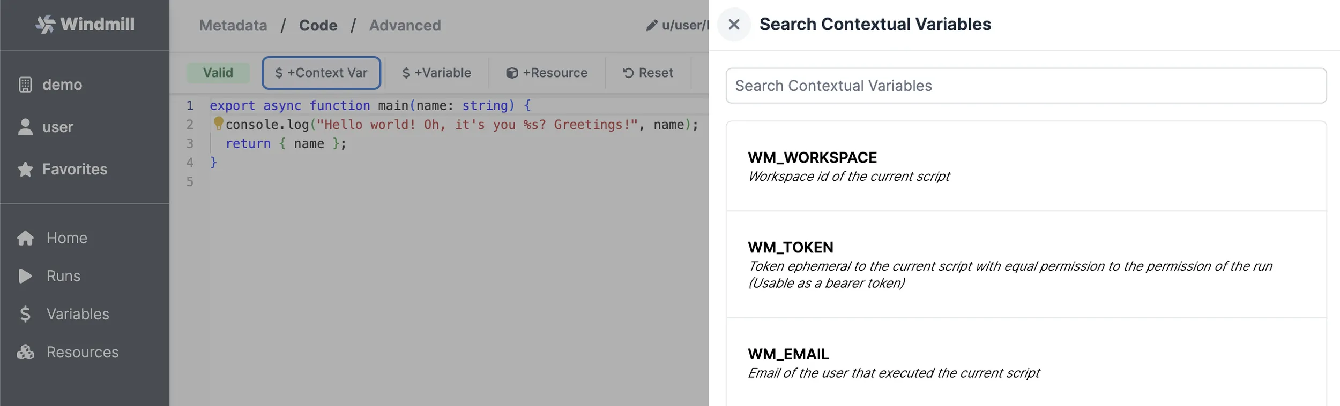
Task: Switch to the Metadata step
Action: click(233, 25)
